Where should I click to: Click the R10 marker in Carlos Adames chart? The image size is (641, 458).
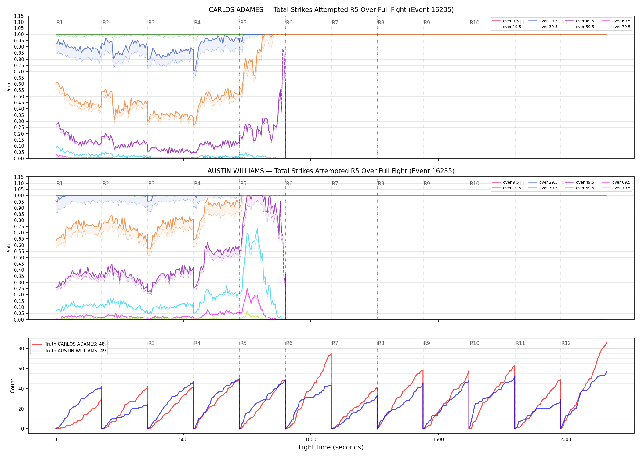(474, 23)
